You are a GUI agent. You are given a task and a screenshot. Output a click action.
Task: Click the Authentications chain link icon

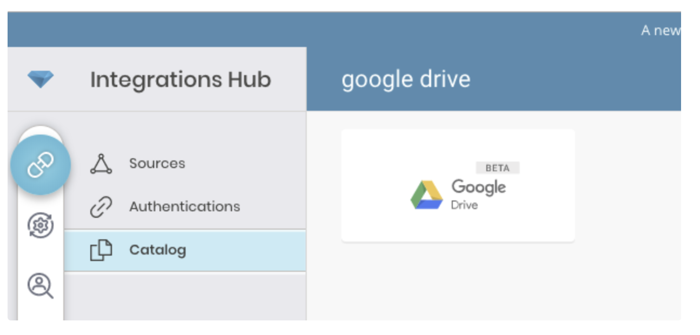click(x=101, y=206)
